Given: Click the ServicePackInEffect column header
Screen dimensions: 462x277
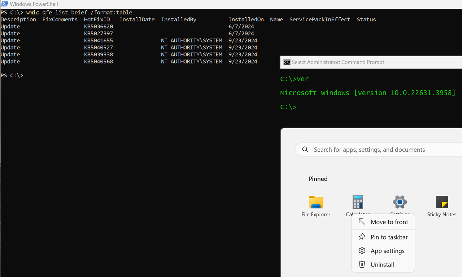Looking at the screenshot, I should pos(320,20).
